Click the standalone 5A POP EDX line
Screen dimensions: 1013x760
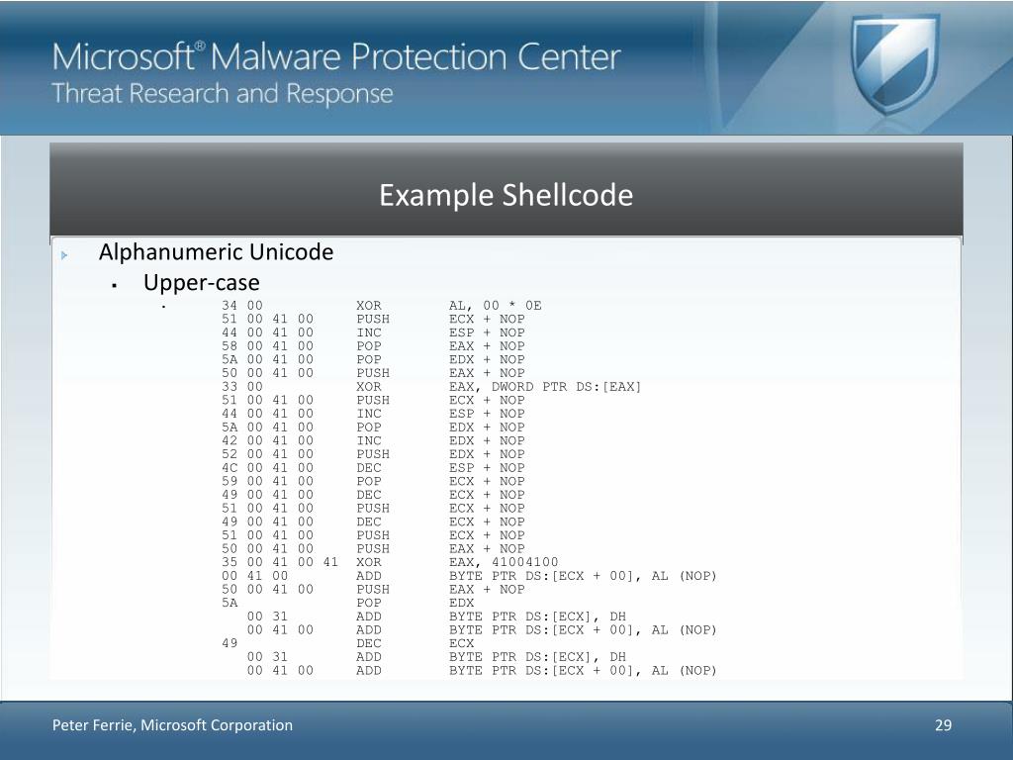click(347, 603)
